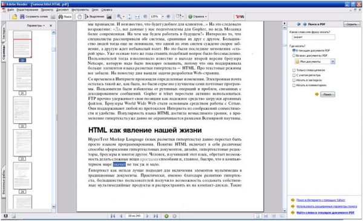
Task: Click the Fit Page icon
Action: (x=129, y=17)
